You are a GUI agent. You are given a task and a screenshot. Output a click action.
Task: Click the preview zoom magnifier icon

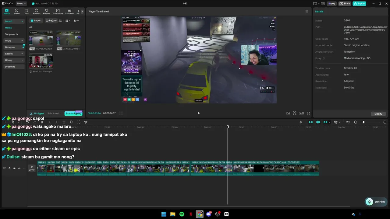click(295, 113)
